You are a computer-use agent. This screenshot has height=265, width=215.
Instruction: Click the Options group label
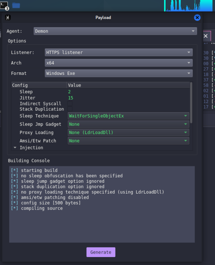[x=17, y=41]
